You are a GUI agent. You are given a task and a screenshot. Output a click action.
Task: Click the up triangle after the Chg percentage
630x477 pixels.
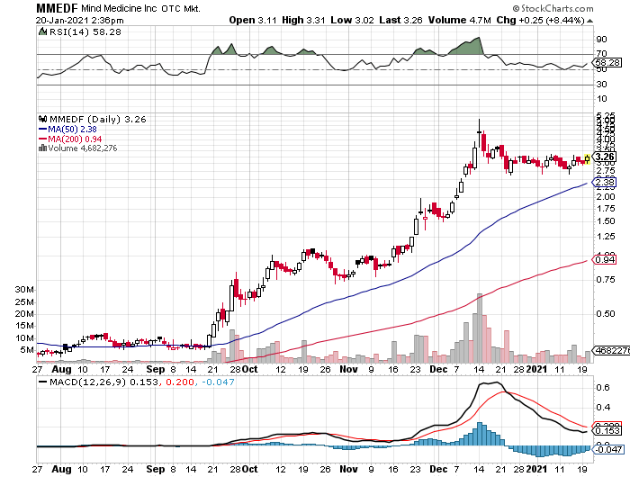pyautogui.click(x=589, y=21)
